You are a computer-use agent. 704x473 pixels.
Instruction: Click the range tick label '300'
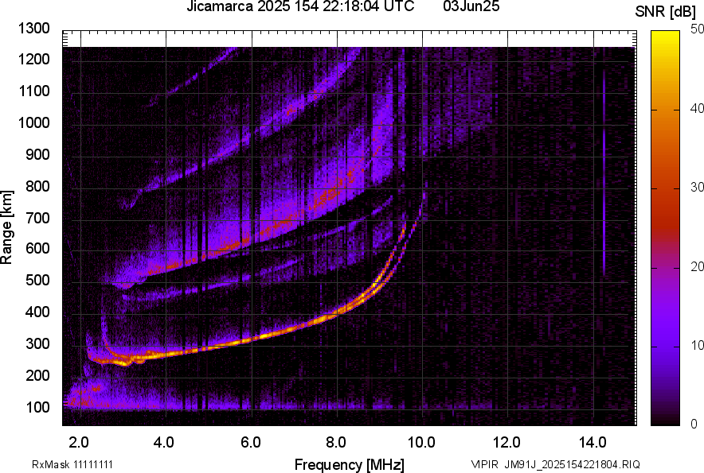pyautogui.click(x=37, y=344)
